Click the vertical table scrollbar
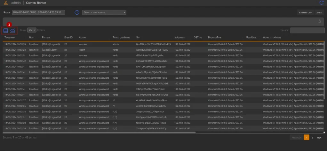327x151 pixels. (x=324, y=71)
